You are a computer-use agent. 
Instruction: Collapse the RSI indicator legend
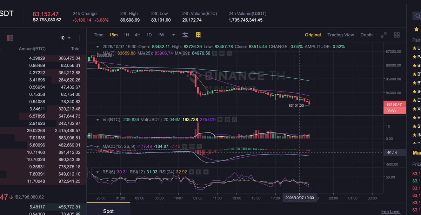point(98,172)
